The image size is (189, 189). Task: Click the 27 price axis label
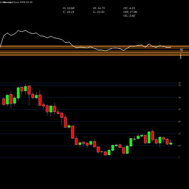click(180, 110)
